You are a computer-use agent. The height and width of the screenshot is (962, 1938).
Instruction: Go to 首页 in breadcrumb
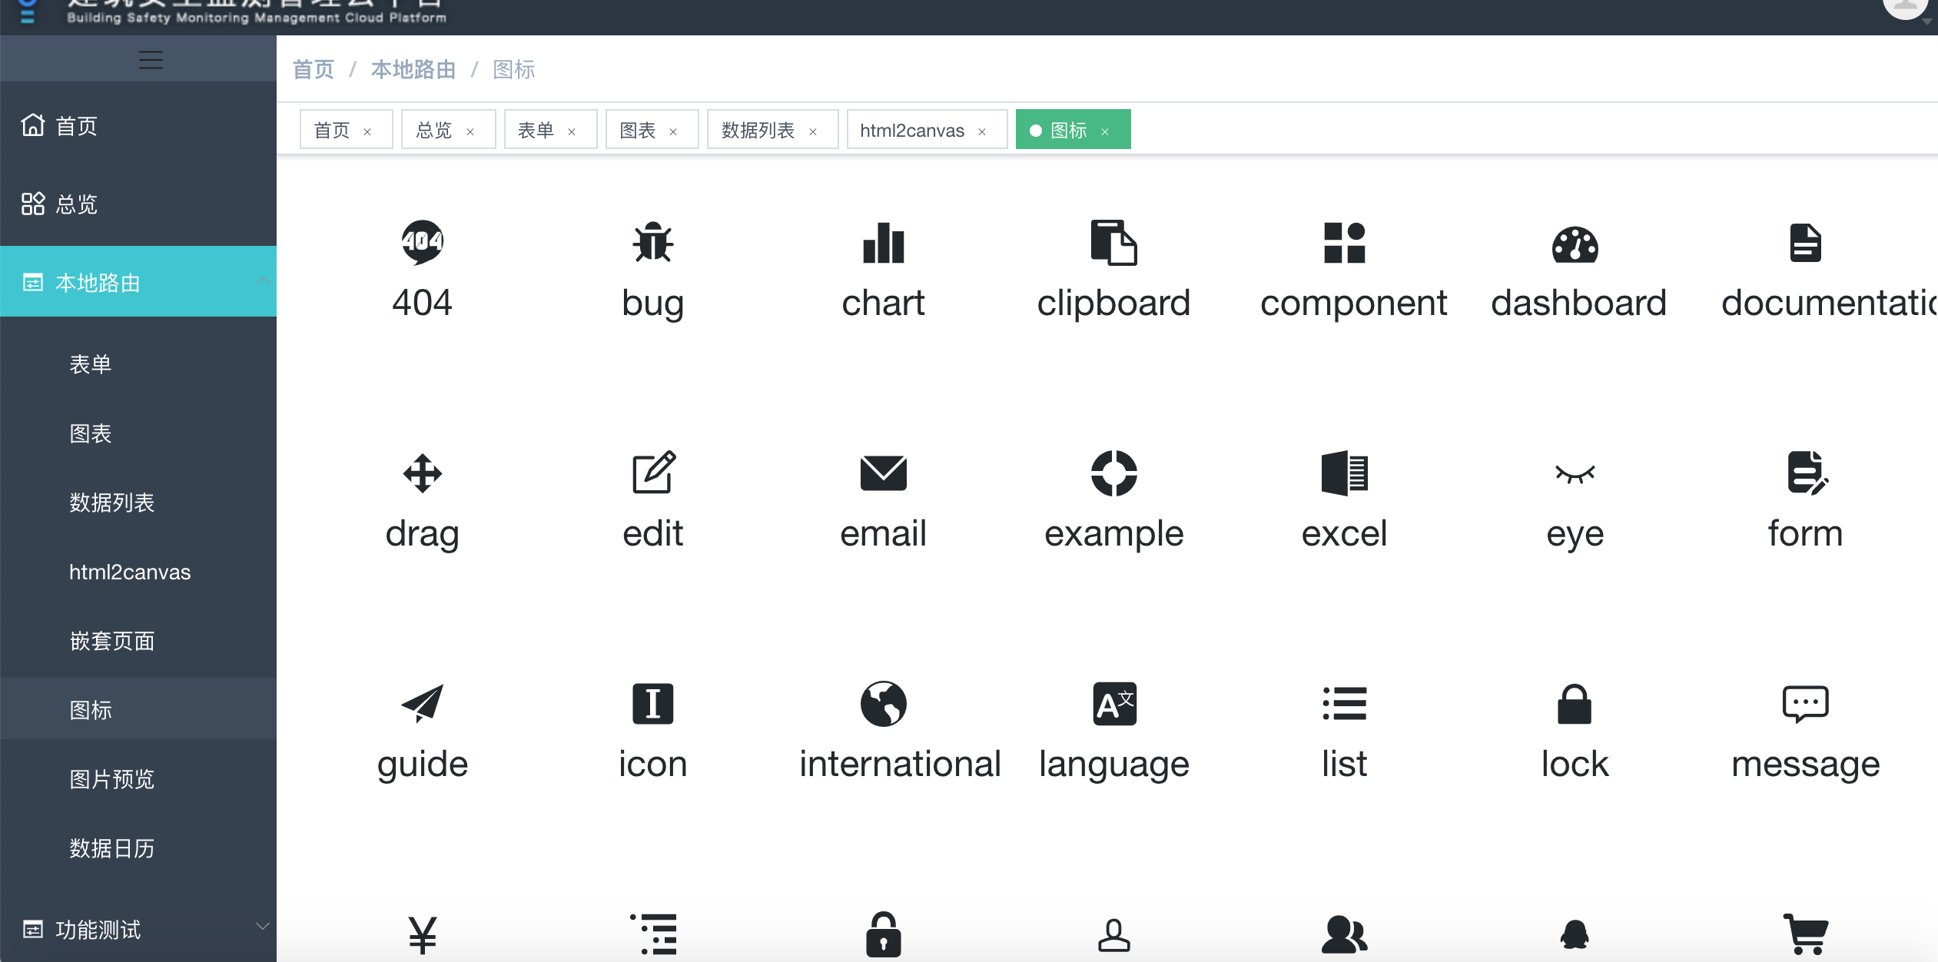[314, 70]
